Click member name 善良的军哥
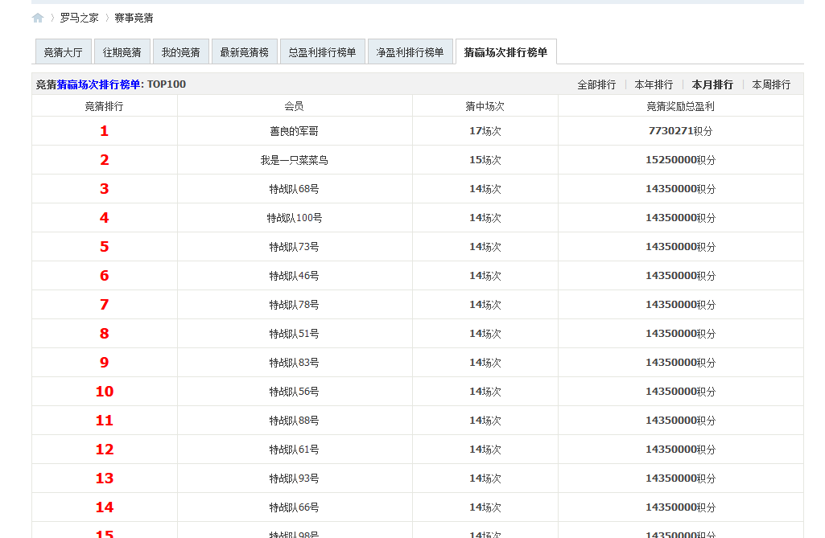Viewport: 825px width, 538px height. 294,130
